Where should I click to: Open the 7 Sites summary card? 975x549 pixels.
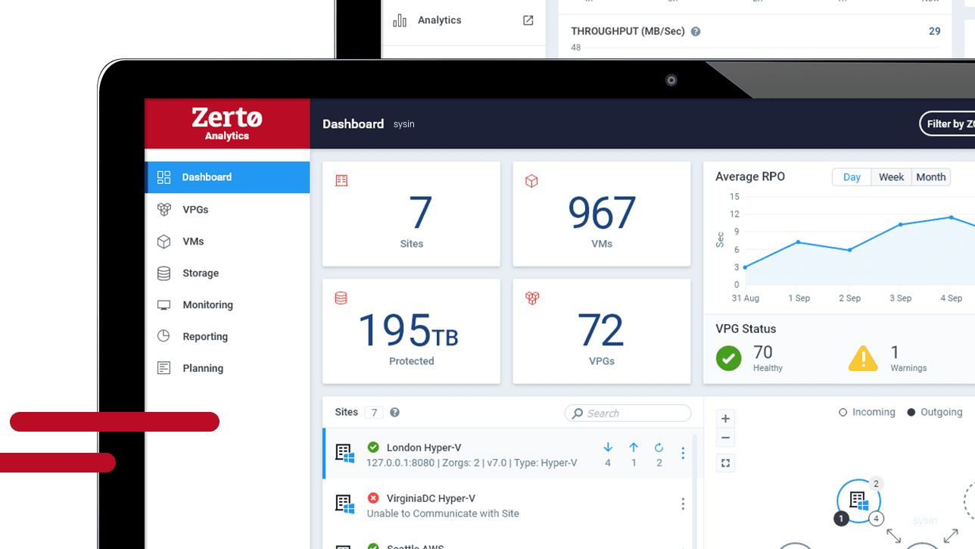point(411,214)
